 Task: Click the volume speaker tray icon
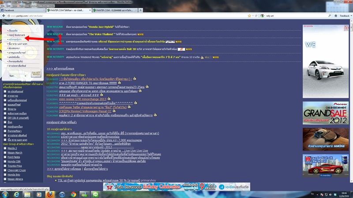(330, 194)
